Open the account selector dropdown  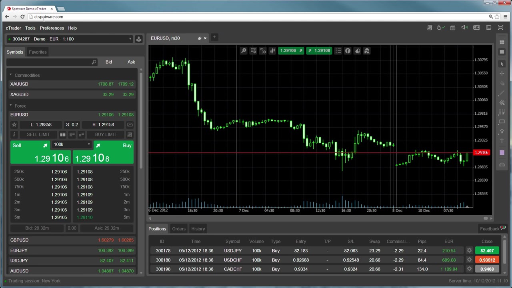pyautogui.click(x=70, y=39)
